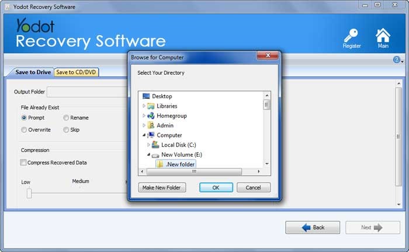Select the Admin user folder icon
This screenshot has height=252, width=409.
[x=151, y=125]
